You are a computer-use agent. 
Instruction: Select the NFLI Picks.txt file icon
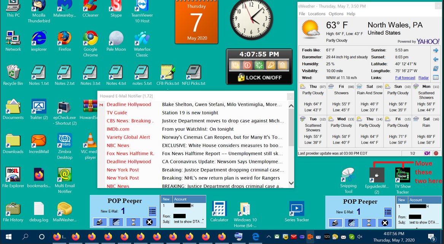click(193, 72)
